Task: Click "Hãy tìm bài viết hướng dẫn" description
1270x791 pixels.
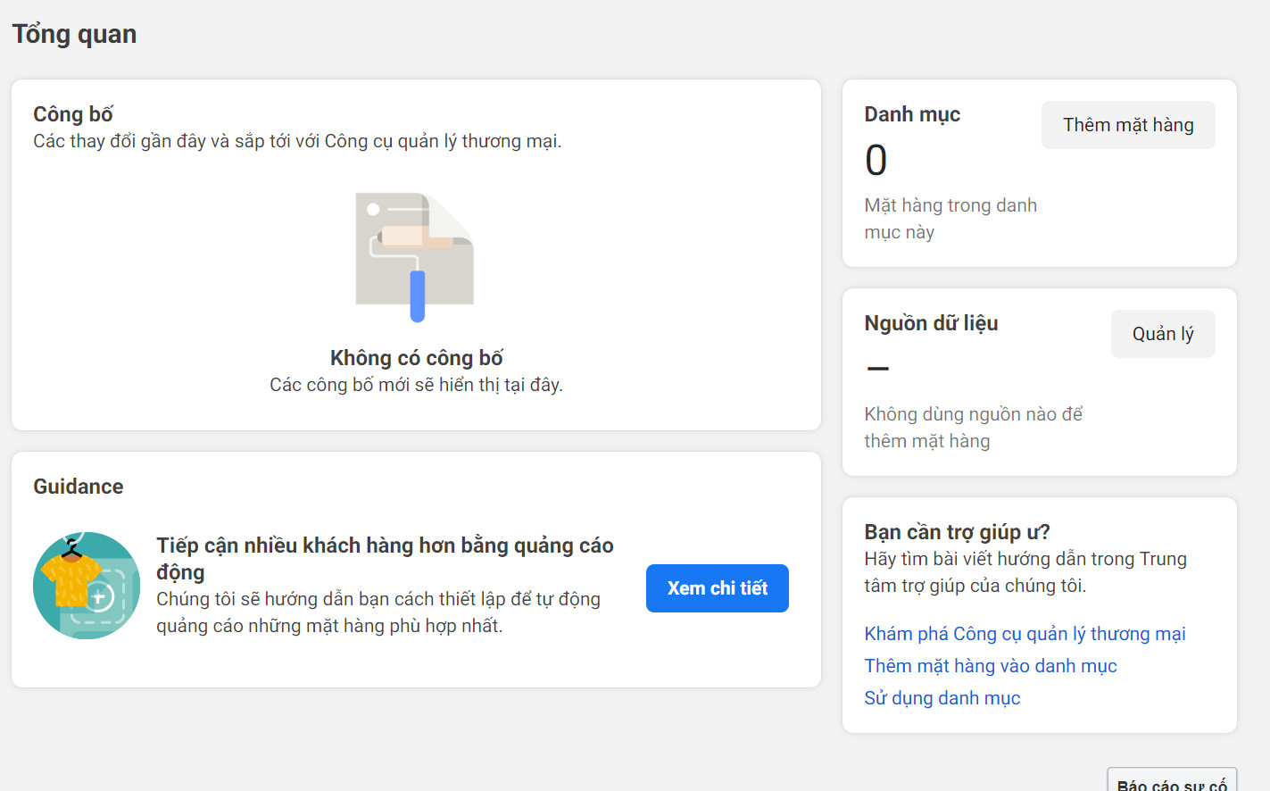Action: click(x=1025, y=572)
